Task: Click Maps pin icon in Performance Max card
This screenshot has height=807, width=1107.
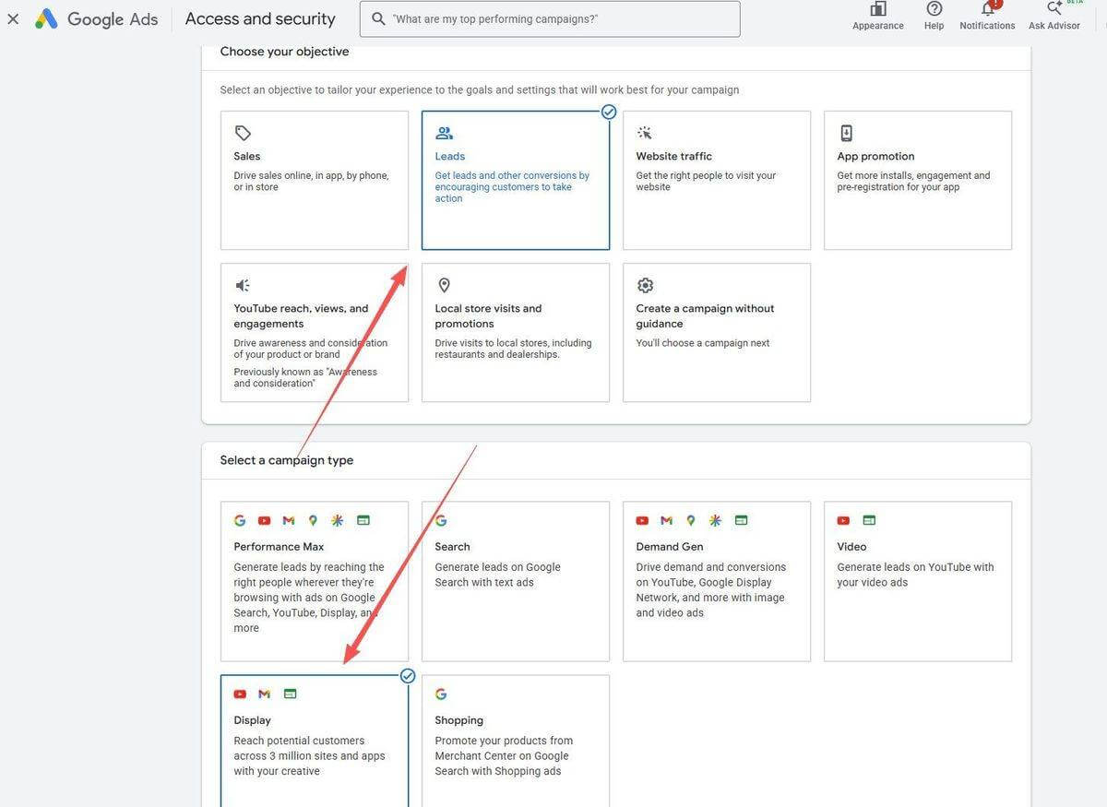Action: tap(313, 520)
